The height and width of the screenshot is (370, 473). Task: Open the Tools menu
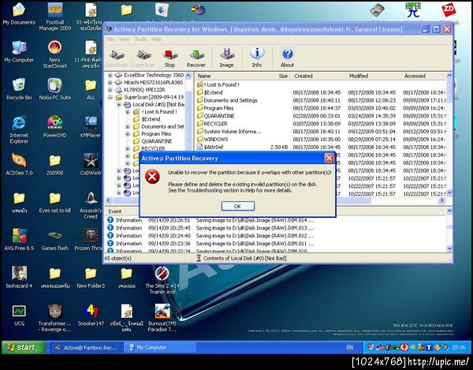pos(140,39)
